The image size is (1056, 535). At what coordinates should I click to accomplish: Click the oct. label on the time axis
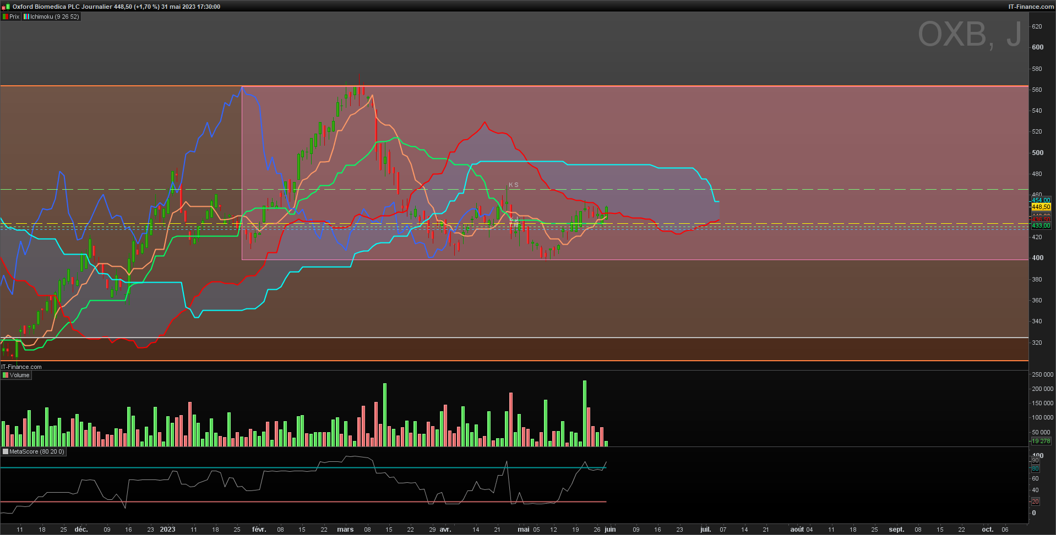point(988,530)
